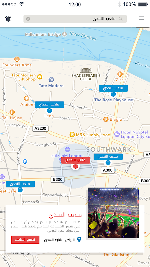
Task: Tap the Zizzi restaurant icon
Action: [x=120, y=74]
